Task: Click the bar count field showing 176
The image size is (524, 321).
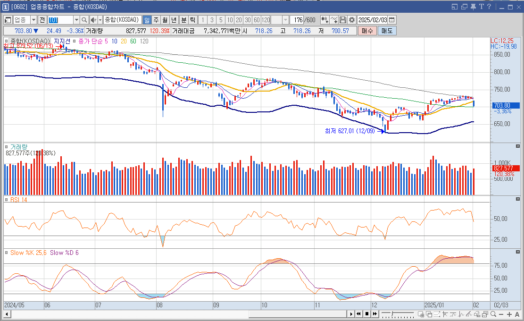Action: click(x=296, y=20)
